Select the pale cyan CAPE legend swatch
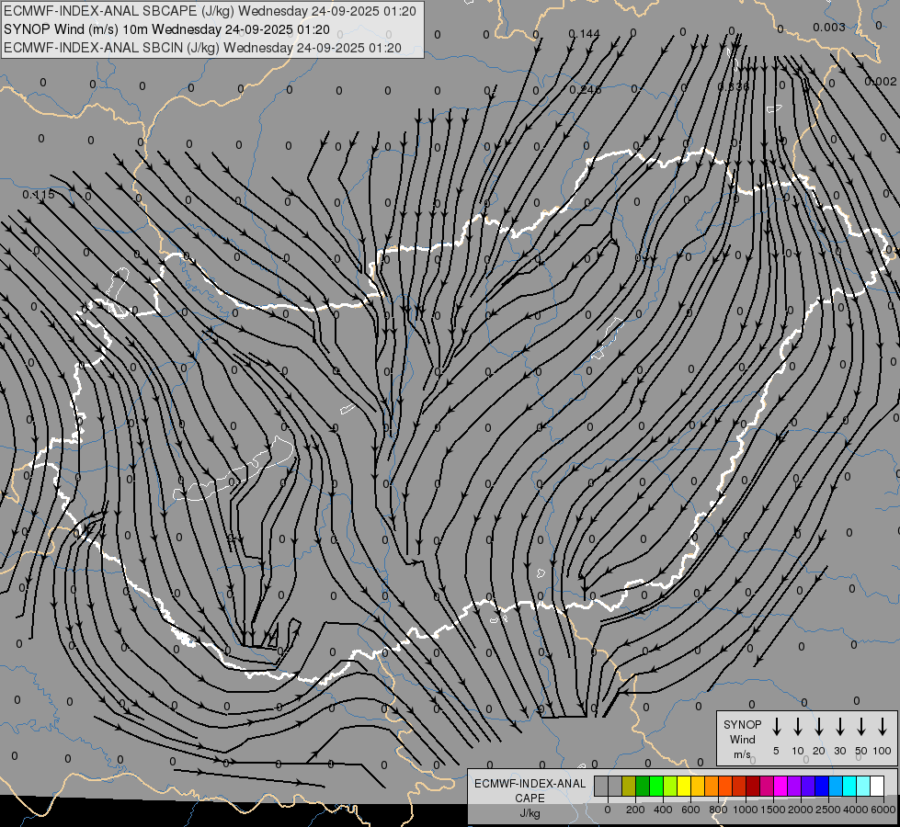The height and width of the screenshot is (827, 900). click(863, 786)
